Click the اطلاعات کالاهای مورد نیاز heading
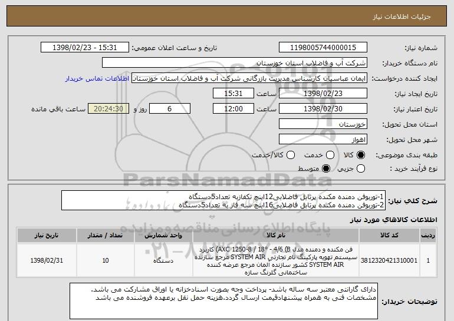 394,220
